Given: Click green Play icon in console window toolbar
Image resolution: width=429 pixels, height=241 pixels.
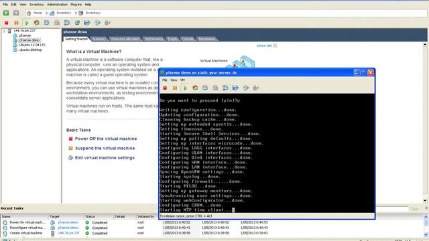Looking at the screenshot, I should (x=185, y=88).
